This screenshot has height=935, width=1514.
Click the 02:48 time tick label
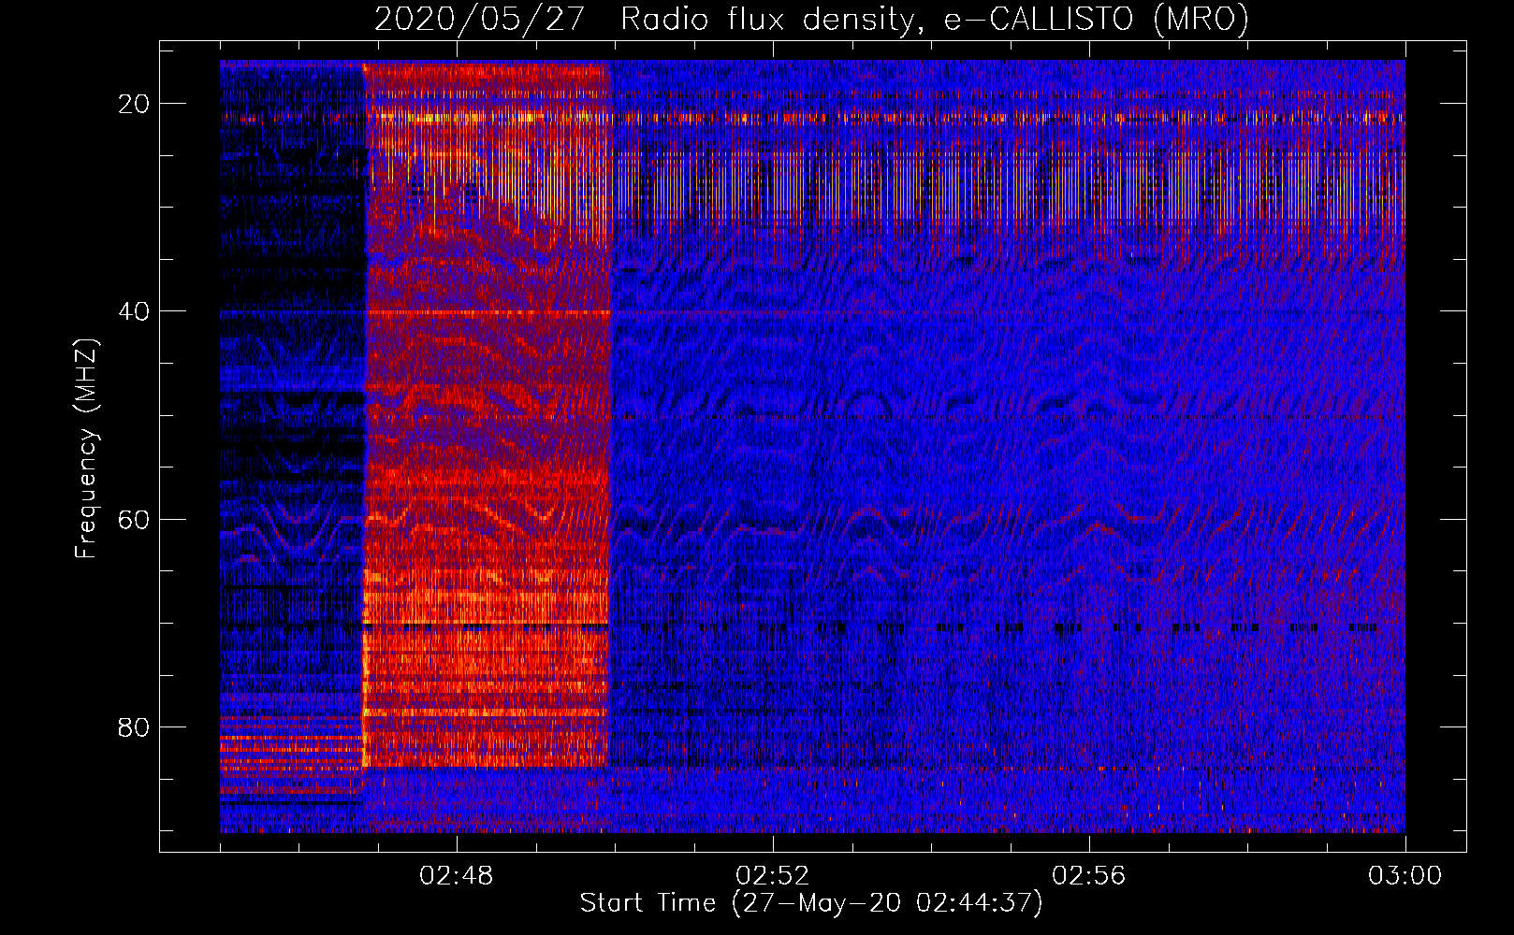pos(457,876)
